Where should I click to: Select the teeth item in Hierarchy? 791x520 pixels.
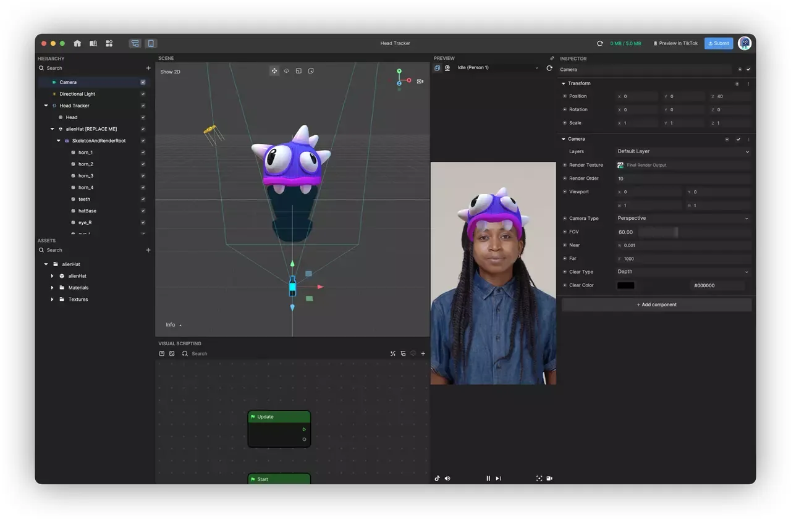[84, 199]
